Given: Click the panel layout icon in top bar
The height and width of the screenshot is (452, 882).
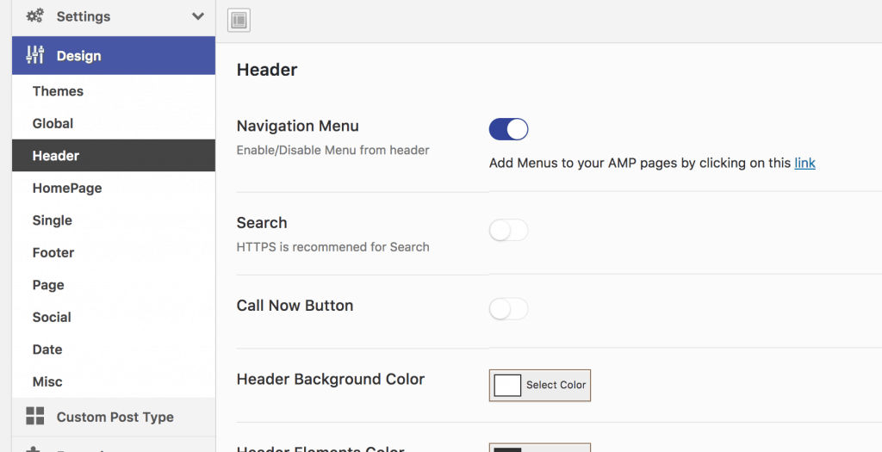Looking at the screenshot, I should pyautogui.click(x=239, y=21).
